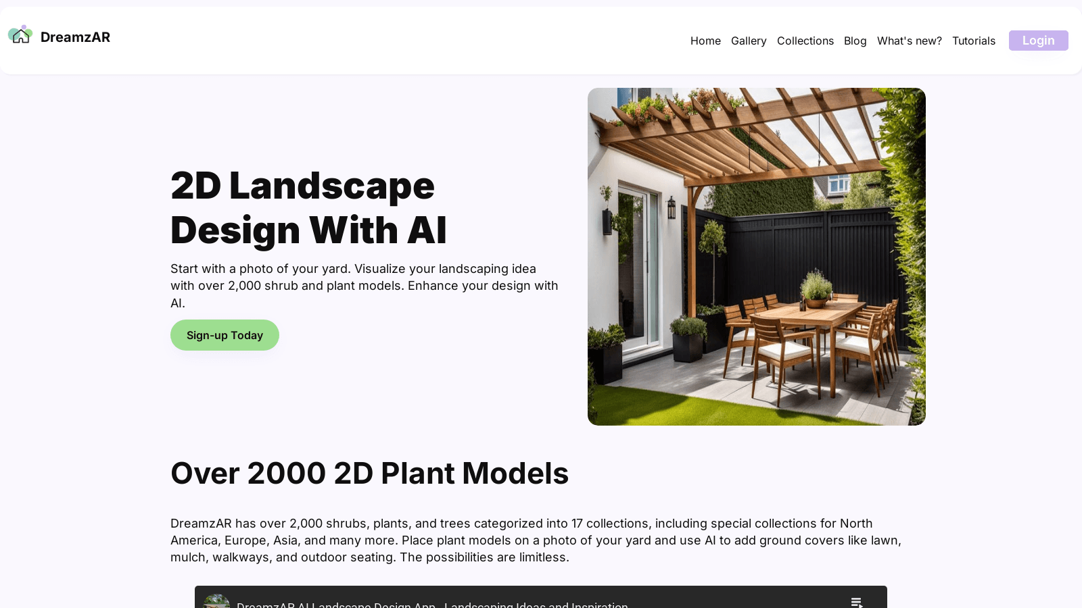
Task: Navigate to Collections
Action: click(805, 41)
